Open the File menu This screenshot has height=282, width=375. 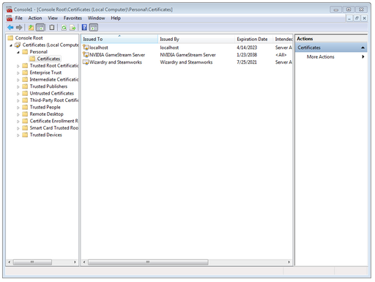click(x=19, y=18)
